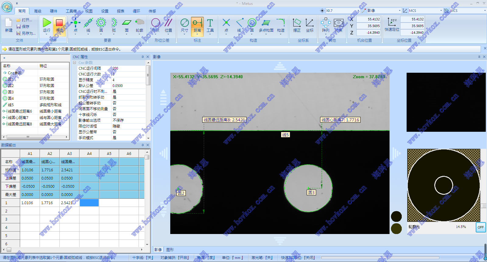
Task: Choose the 弧 (Arc) element tool
Action: tap(114, 23)
